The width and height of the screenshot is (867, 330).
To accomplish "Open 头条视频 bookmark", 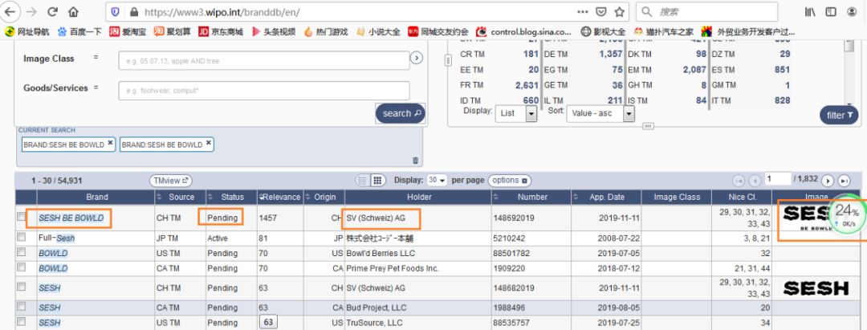I will 274,31.
